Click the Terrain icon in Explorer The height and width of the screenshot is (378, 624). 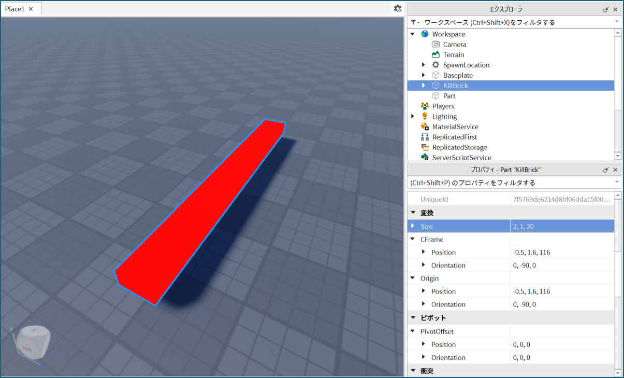click(x=436, y=54)
